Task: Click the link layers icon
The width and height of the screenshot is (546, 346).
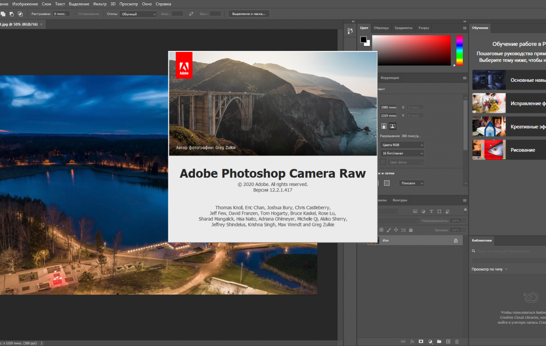Action: click(403, 341)
